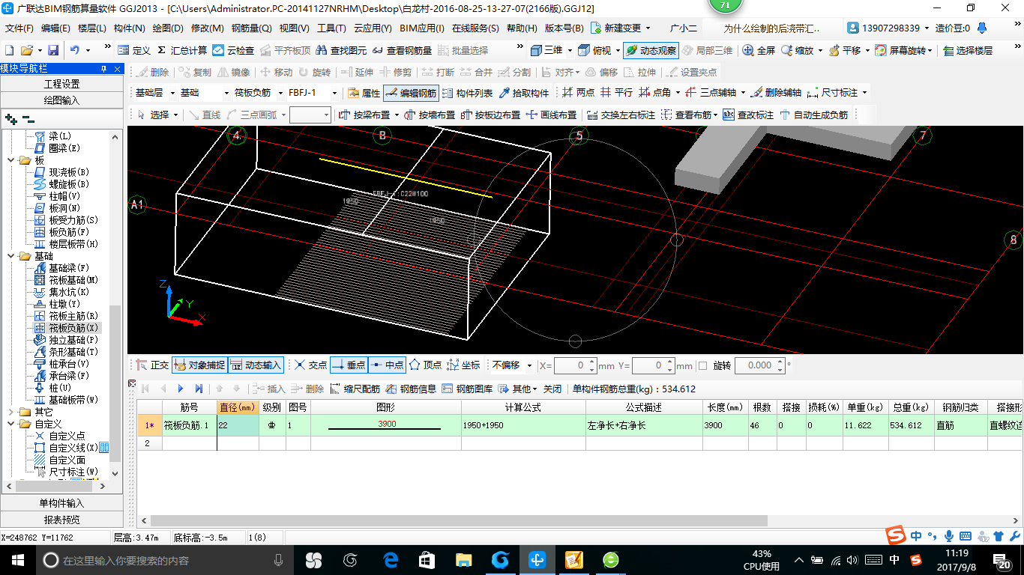Viewport: 1024px width, 575px height.
Task: Click 工程设置 navigation button
Action: [61, 84]
